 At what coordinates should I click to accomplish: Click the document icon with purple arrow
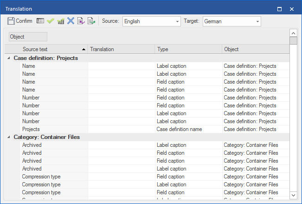(81, 21)
